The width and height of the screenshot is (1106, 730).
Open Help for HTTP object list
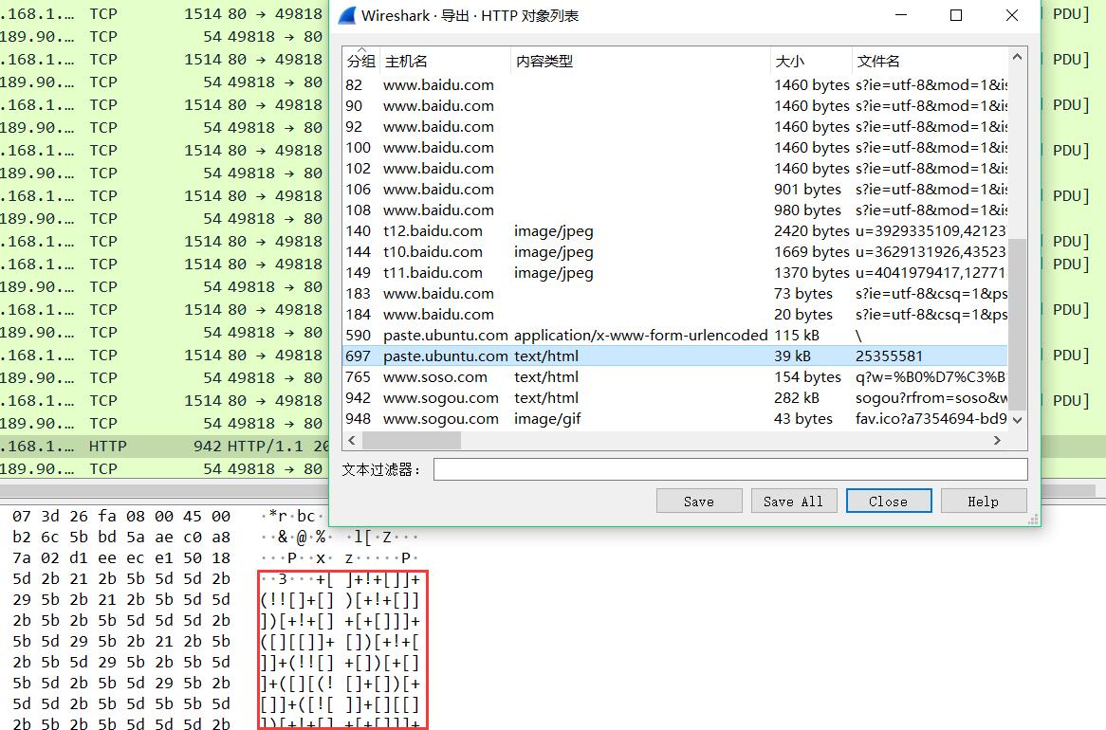pos(983,501)
